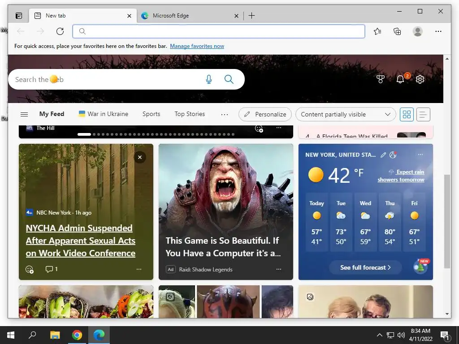Open page settings gear icon
The height and width of the screenshot is (344, 459).
point(420,79)
